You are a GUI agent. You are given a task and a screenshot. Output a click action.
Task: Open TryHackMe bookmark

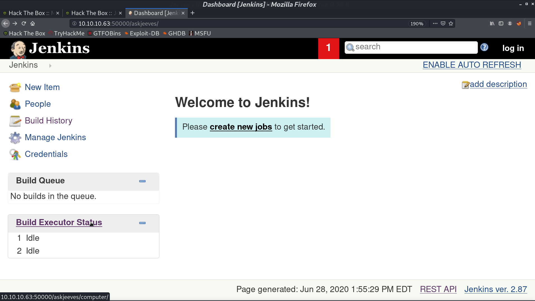point(67,33)
